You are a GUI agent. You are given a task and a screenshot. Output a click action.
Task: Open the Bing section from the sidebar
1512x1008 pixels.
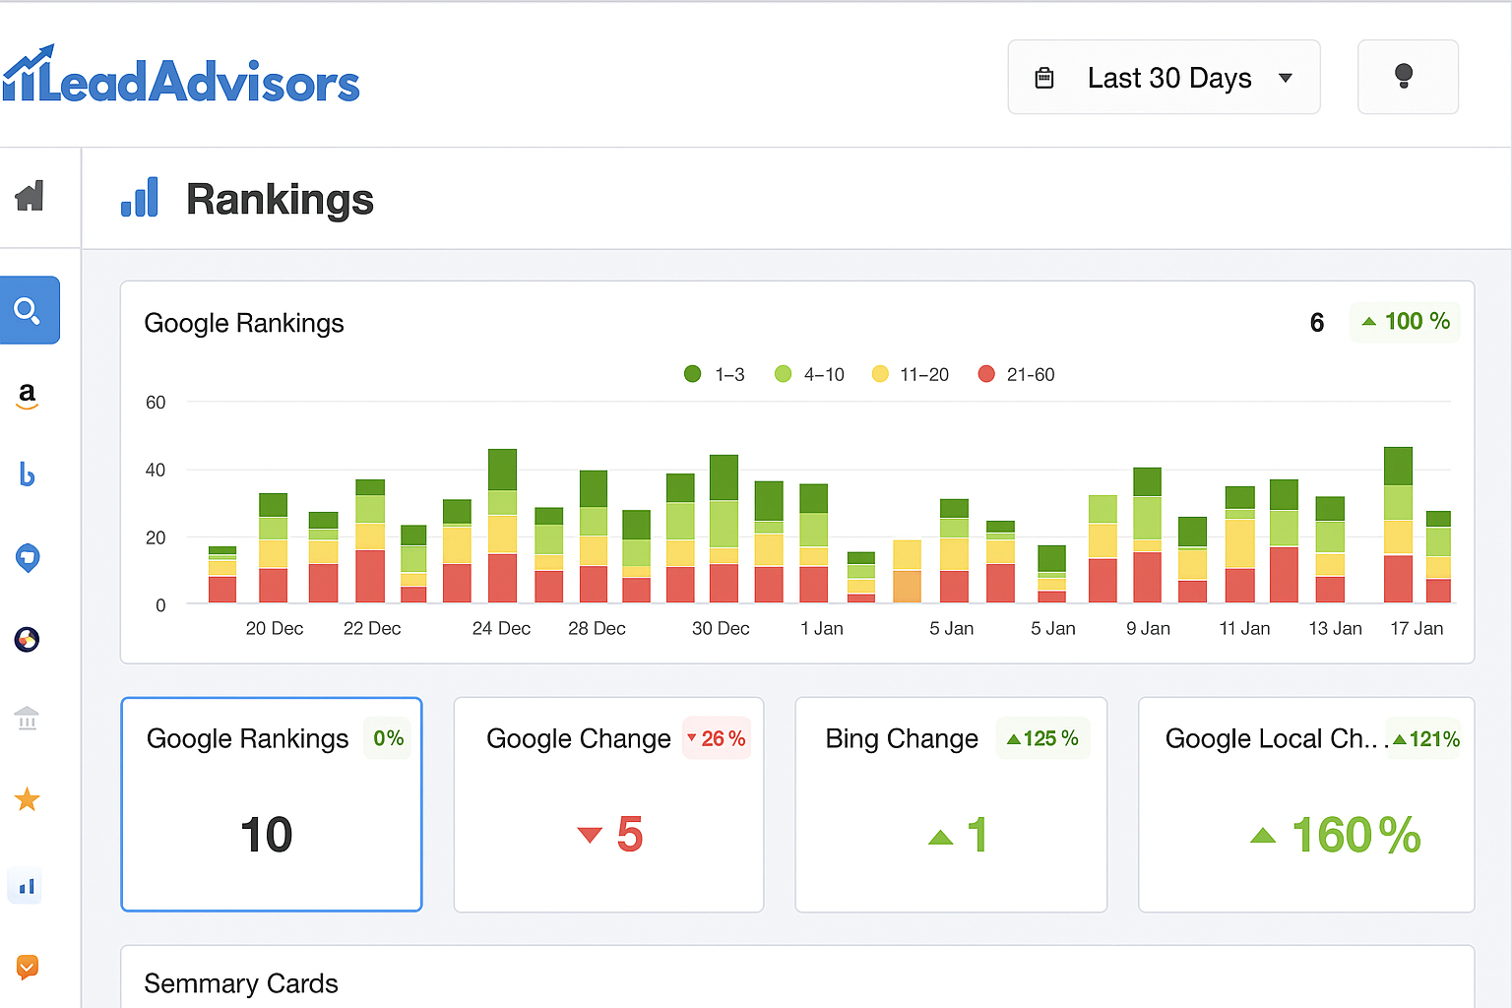[x=28, y=475]
